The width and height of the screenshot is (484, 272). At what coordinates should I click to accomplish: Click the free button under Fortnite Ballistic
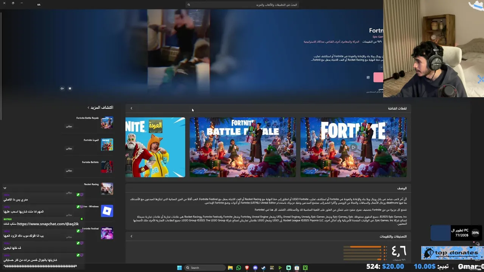(x=69, y=170)
